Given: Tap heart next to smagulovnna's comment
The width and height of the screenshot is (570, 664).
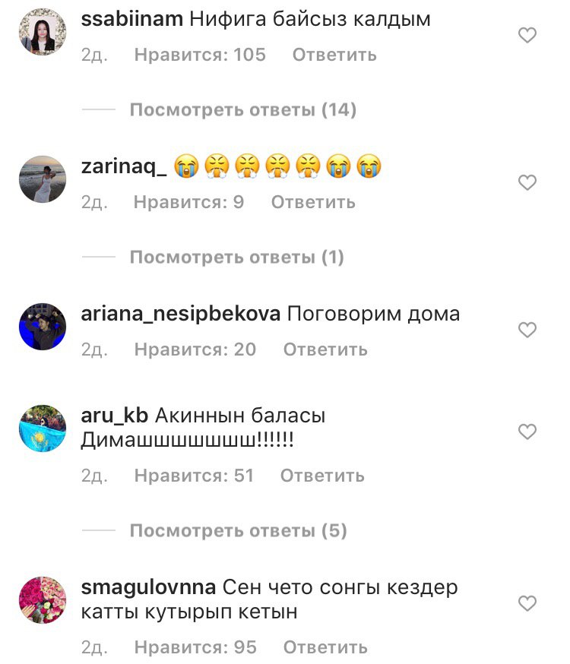Looking at the screenshot, I should (527, 603).
